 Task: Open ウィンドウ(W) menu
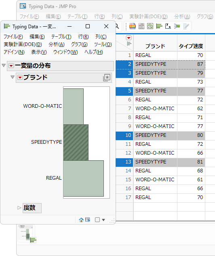coord(65,52)
